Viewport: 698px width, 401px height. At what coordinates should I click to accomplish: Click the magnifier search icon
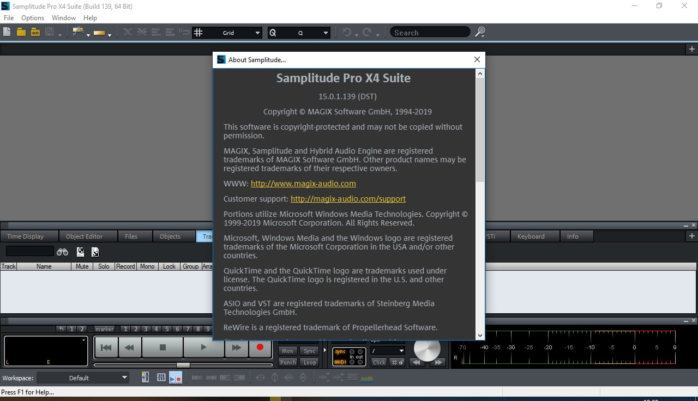[480, 32]
